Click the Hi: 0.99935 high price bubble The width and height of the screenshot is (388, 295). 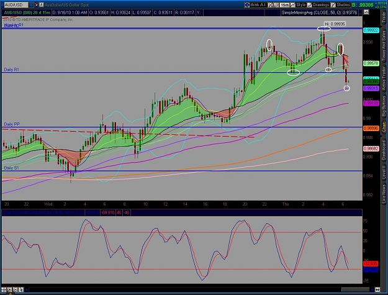[335, 24]
